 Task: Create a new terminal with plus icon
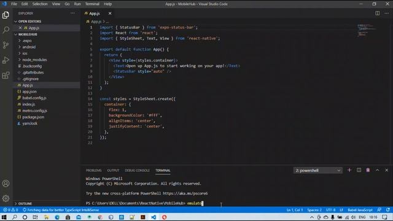point(349,170)
